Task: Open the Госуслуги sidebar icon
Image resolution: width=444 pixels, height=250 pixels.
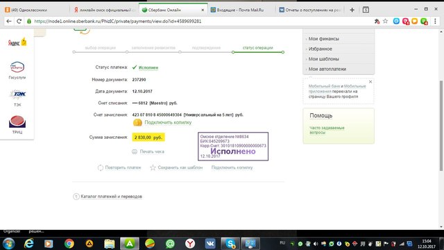Action: [x=17, y=67]
